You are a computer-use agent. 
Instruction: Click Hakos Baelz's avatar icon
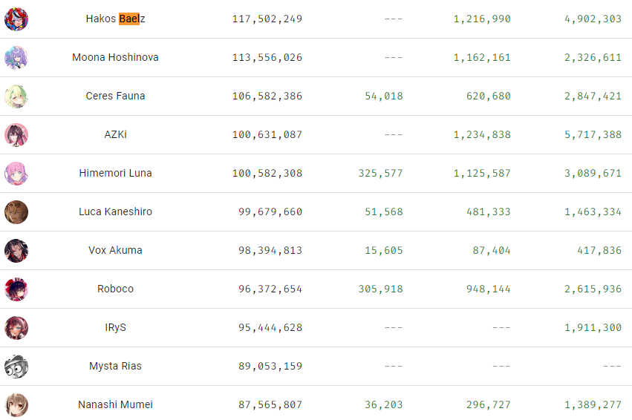[16, 19]
